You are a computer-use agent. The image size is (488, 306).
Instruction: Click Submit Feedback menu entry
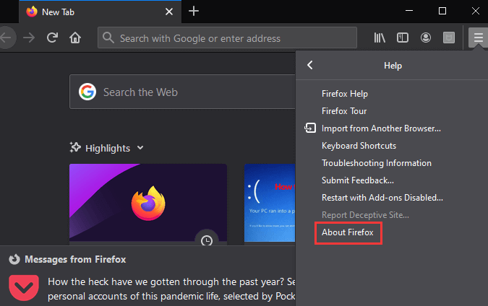357,180
